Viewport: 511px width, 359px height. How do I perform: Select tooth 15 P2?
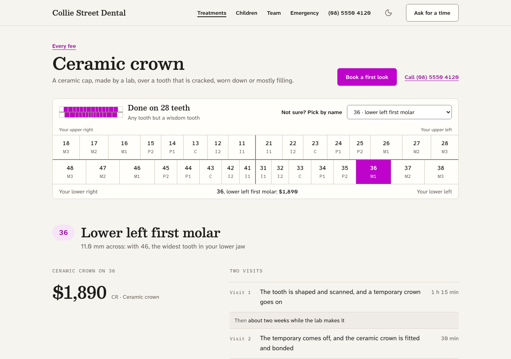(151, 147)
